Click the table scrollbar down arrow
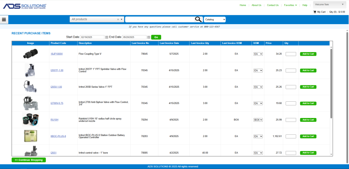This screenshot has width=349, height=169. coord(331,154)
